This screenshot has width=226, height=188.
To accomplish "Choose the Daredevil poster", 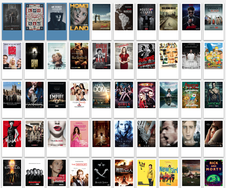I will [191, 17].
